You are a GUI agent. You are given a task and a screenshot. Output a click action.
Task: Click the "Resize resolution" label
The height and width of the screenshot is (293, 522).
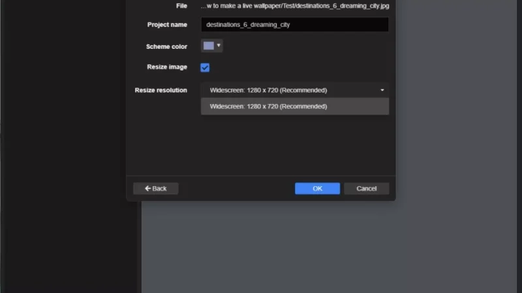pyautogui.click(x=161, y=91)
